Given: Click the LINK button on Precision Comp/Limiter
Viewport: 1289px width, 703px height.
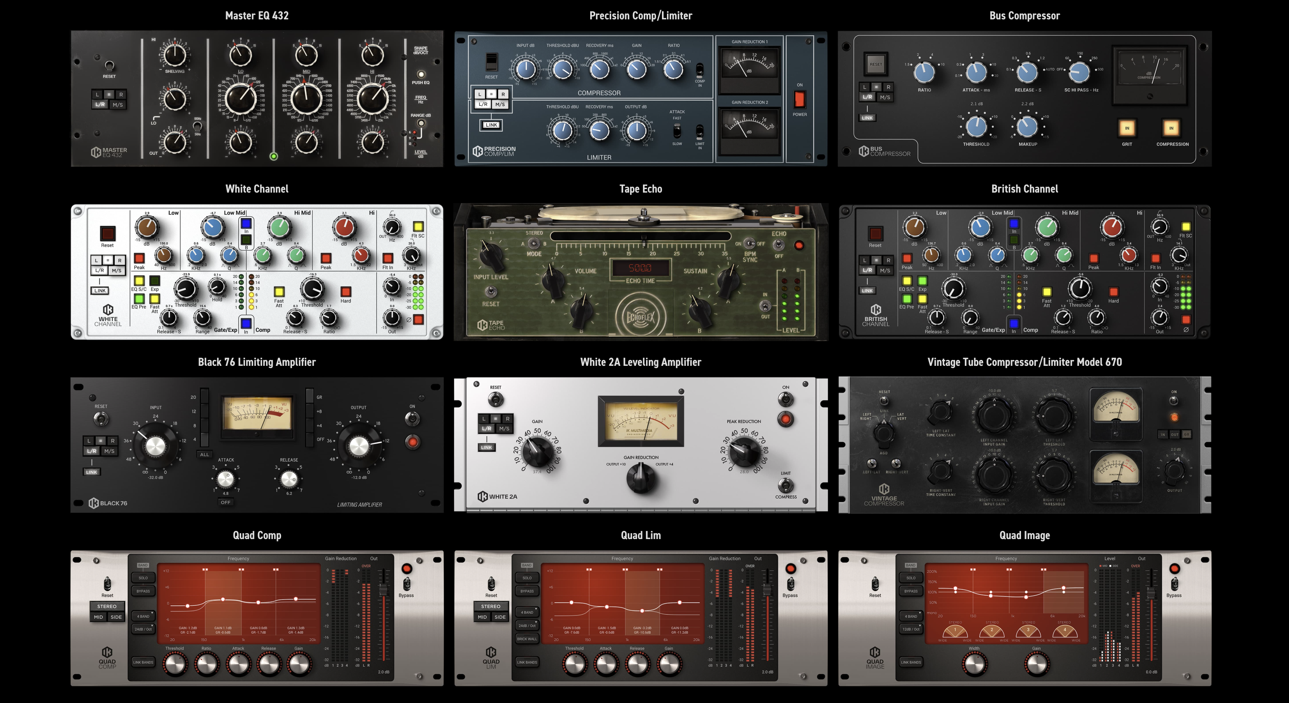Looking at the screenshot, I should [x=491, y=125].
